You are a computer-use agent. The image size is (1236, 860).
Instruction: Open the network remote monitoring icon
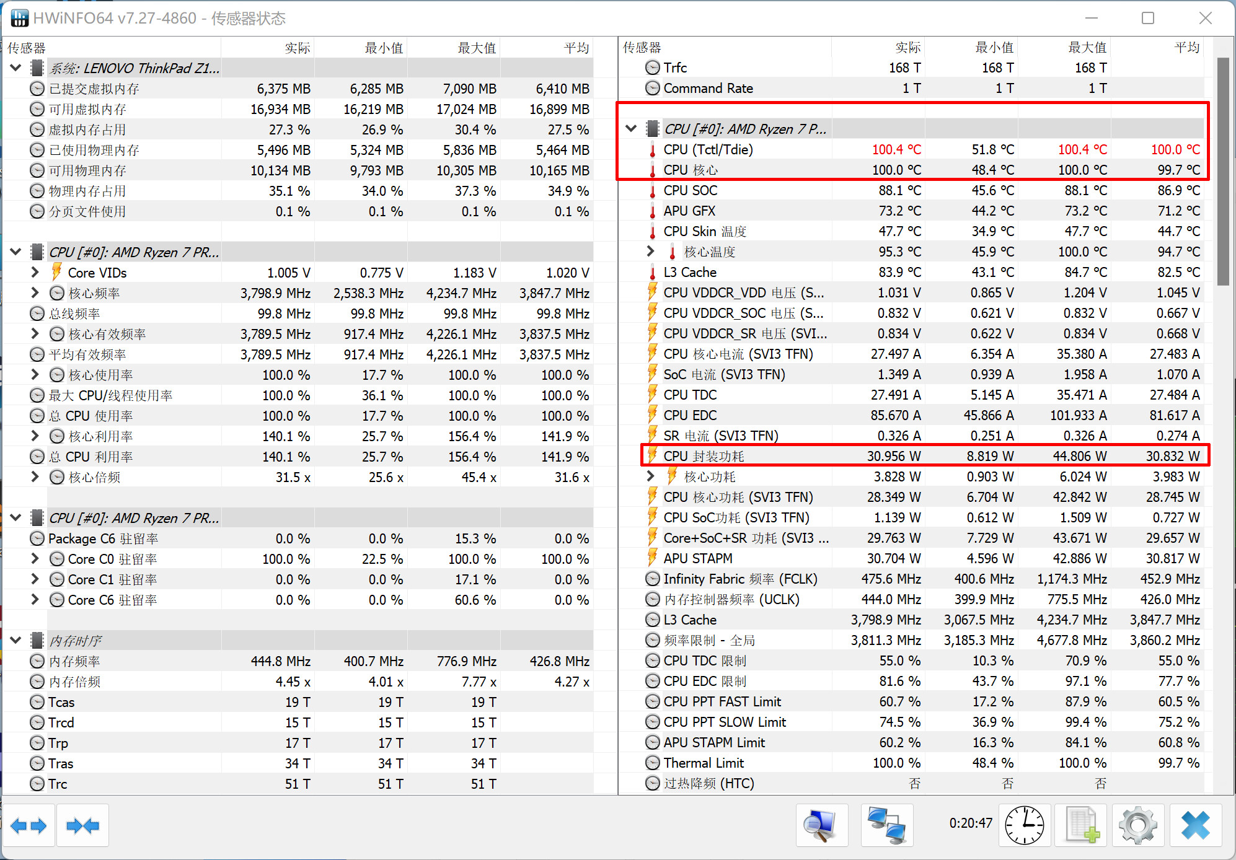pyautogui.click(x=886, y=825)
